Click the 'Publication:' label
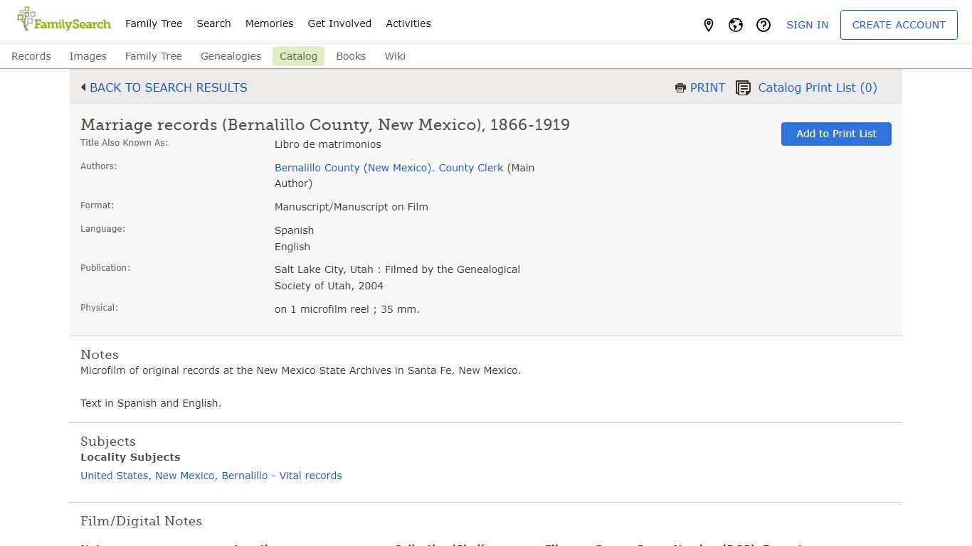972x546 pixels. pyautogui.click(x=105, y=267)
